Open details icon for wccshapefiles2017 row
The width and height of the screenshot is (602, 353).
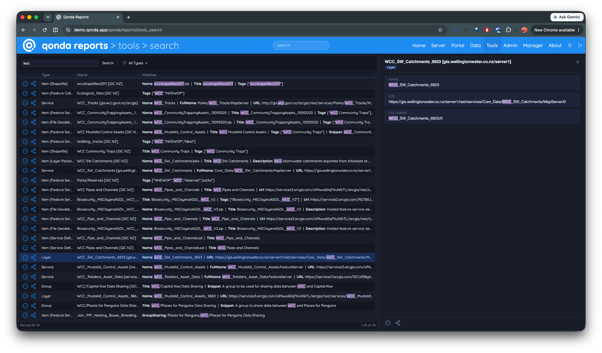pos(25,84)
